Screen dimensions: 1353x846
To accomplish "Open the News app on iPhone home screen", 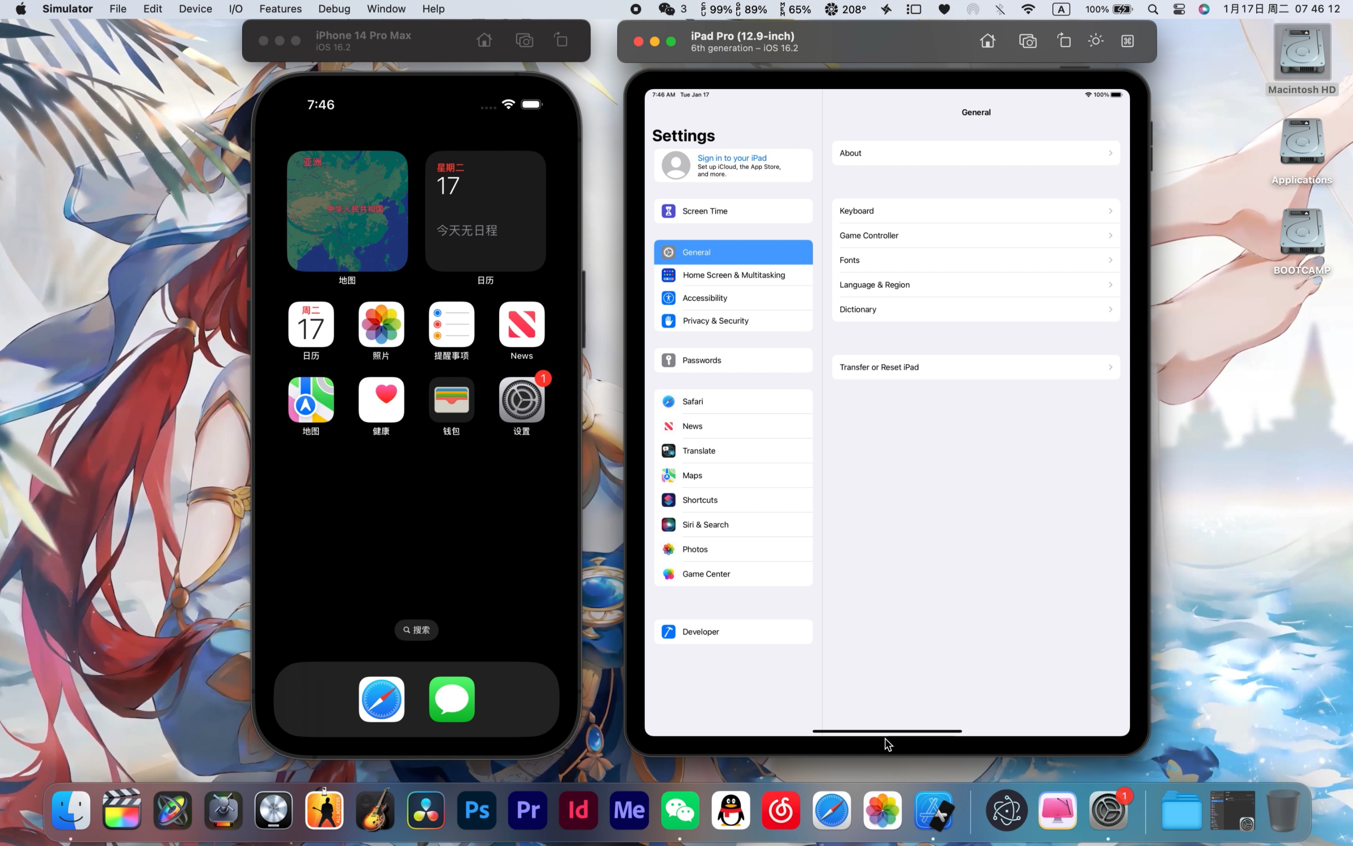I will (522, 324).
